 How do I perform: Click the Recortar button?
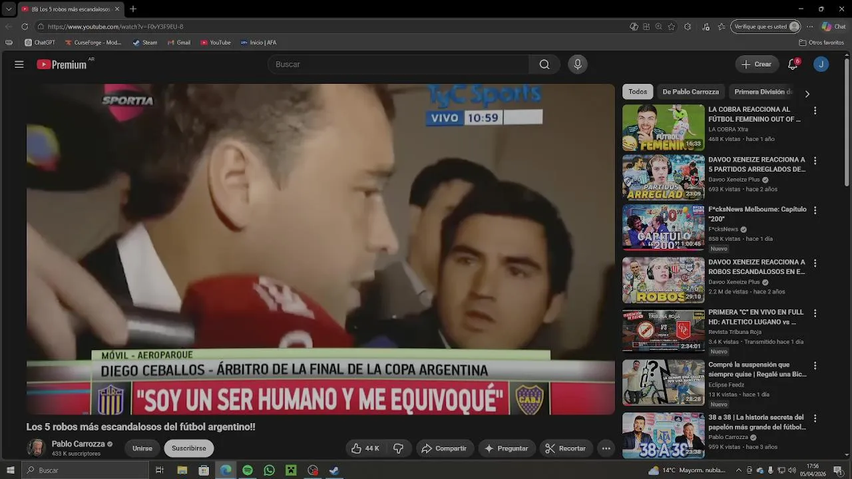566,448
